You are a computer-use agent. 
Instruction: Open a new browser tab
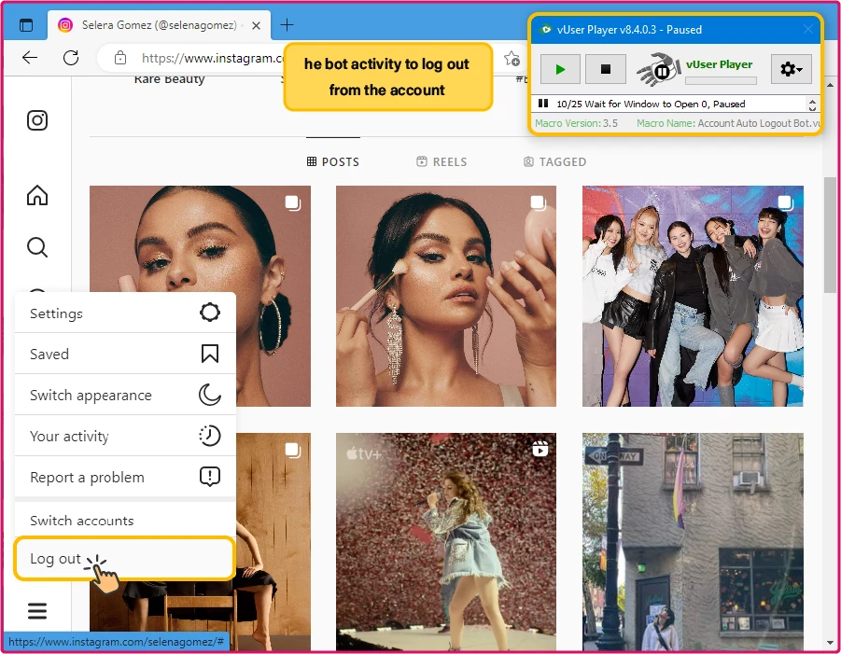(x=287, y=24)
